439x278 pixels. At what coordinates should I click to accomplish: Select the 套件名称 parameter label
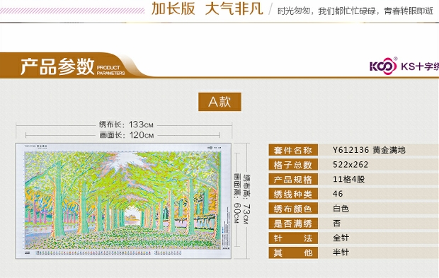coord(293,150)
